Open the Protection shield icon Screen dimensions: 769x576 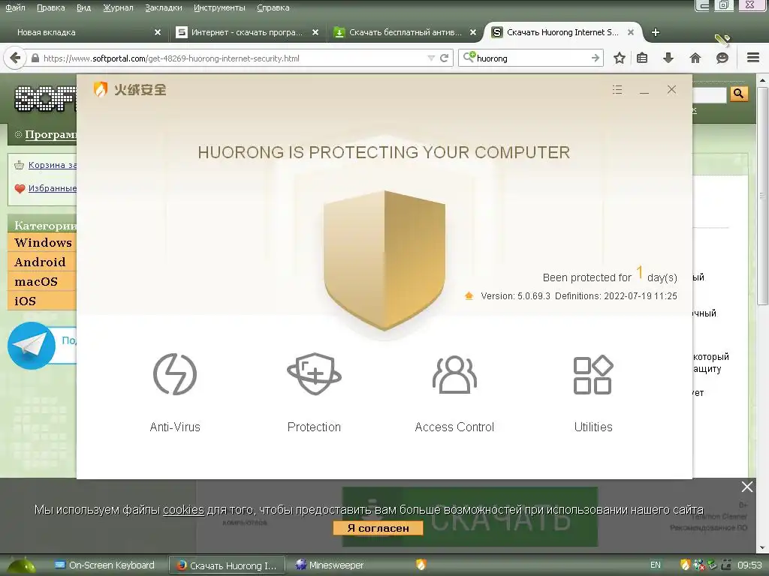[315, 374]
